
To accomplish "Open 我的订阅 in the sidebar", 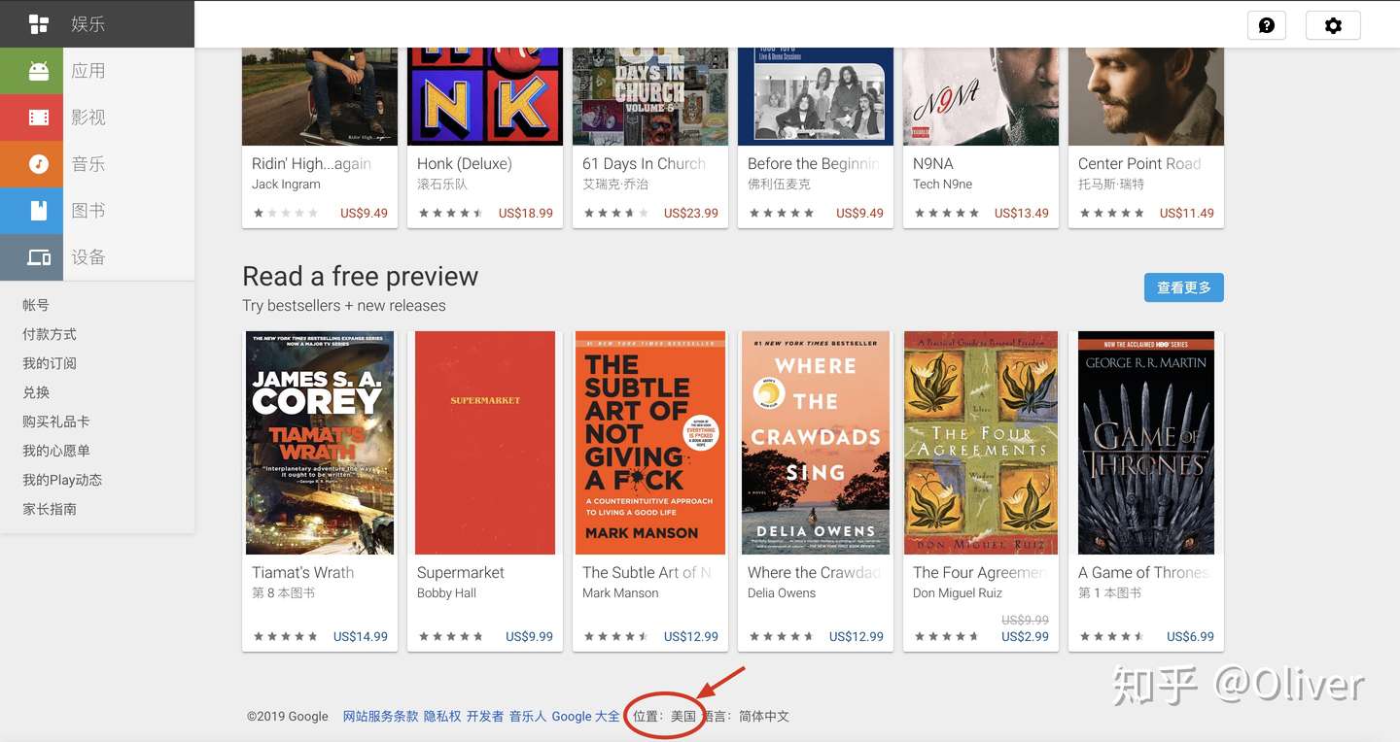I will [50, 363].
